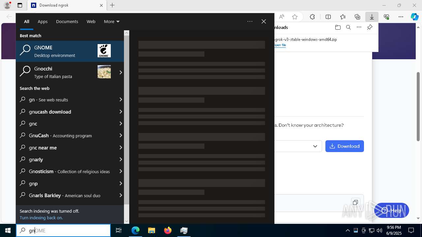The height and width of the screenshot is (237, 422).
Task: Open Collections icon
Action: tap(357, 17)
